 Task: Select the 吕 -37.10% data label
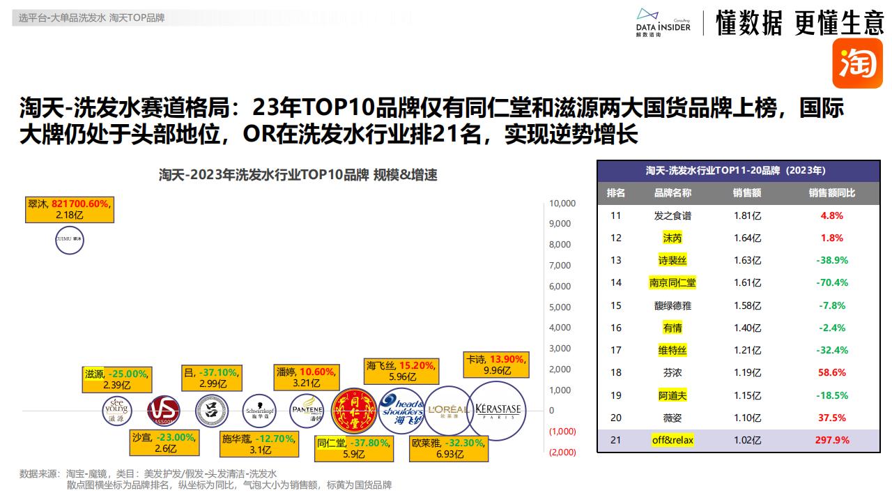pos(211,378)
